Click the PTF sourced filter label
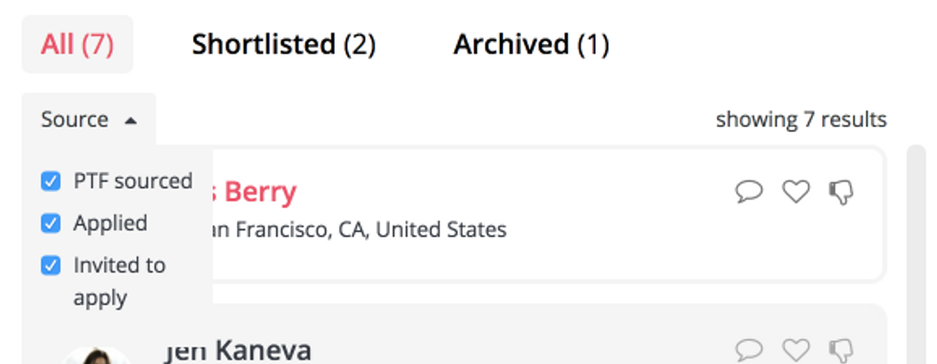Image resolution: width=937 pixels, height=364 pixels. point(133,181)
